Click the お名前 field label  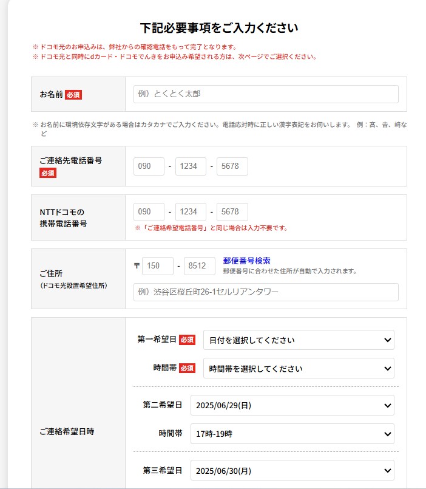51,94
